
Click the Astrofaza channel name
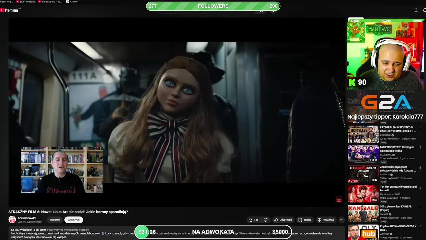click(385, 175)
